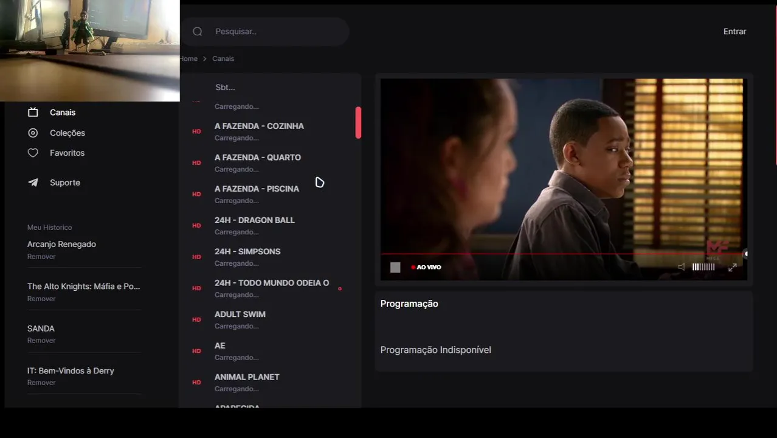Viewport: 777px width, 438px height.
Task: Click the search magnifier icon
Action: 197,32
